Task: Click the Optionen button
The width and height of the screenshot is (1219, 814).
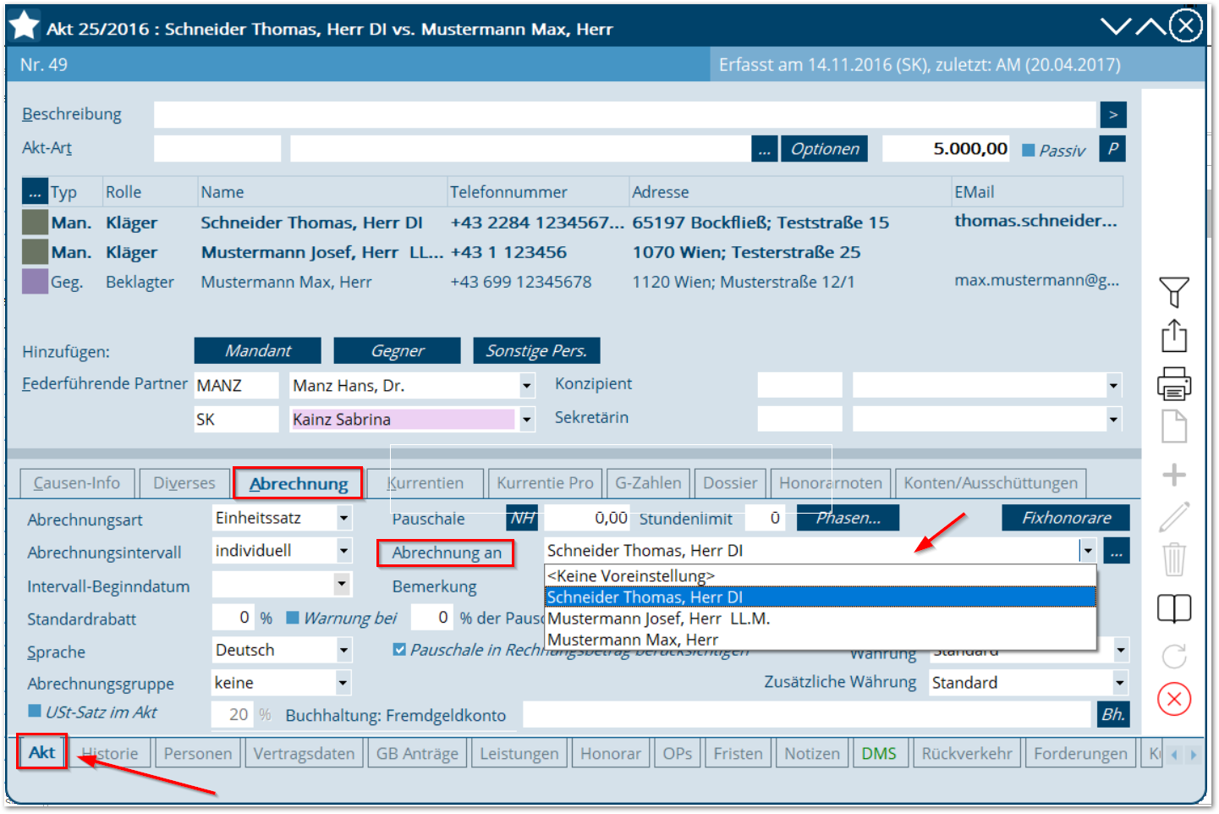Action: click(825, 149)
